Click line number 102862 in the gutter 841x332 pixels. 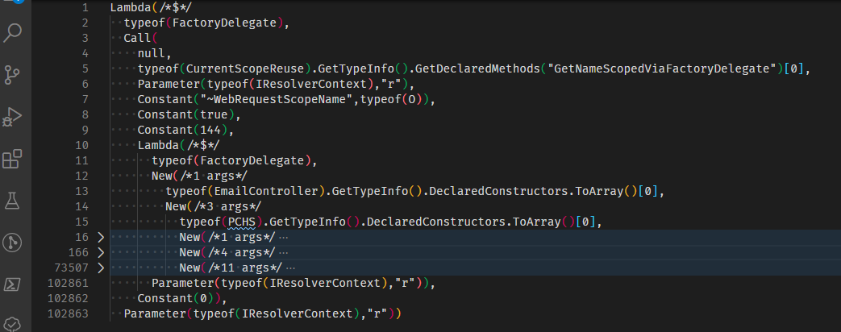68,298
